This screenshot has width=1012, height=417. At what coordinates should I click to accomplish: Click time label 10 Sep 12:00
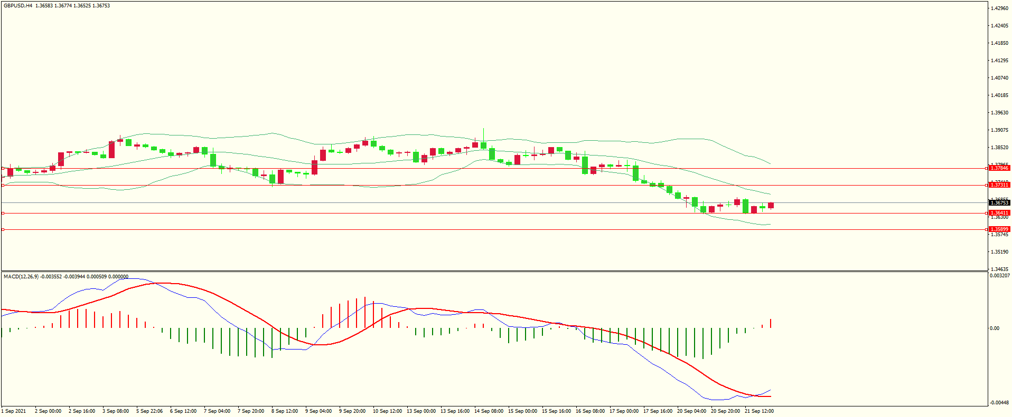[x=387, y=411]
